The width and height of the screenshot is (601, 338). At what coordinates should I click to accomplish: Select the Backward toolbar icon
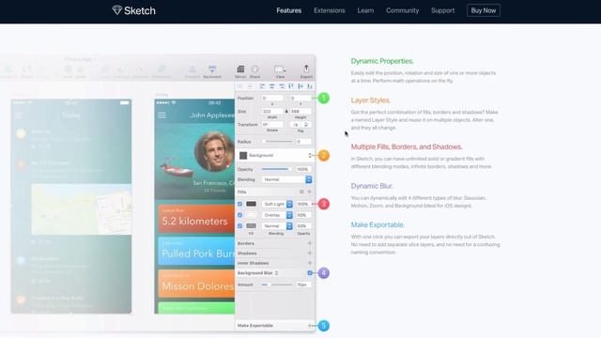click(x=212, y=69)
